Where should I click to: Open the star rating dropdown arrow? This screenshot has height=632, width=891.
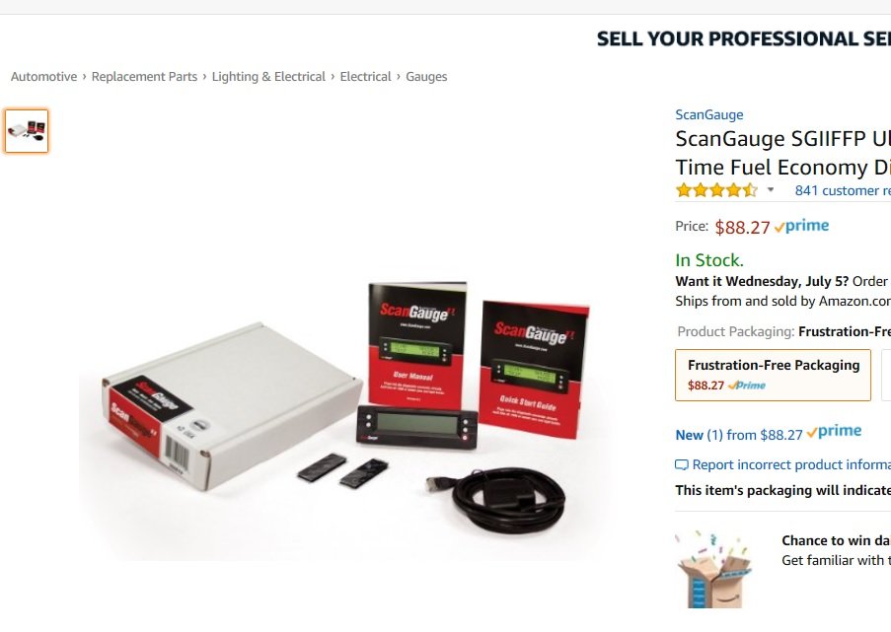771,189
